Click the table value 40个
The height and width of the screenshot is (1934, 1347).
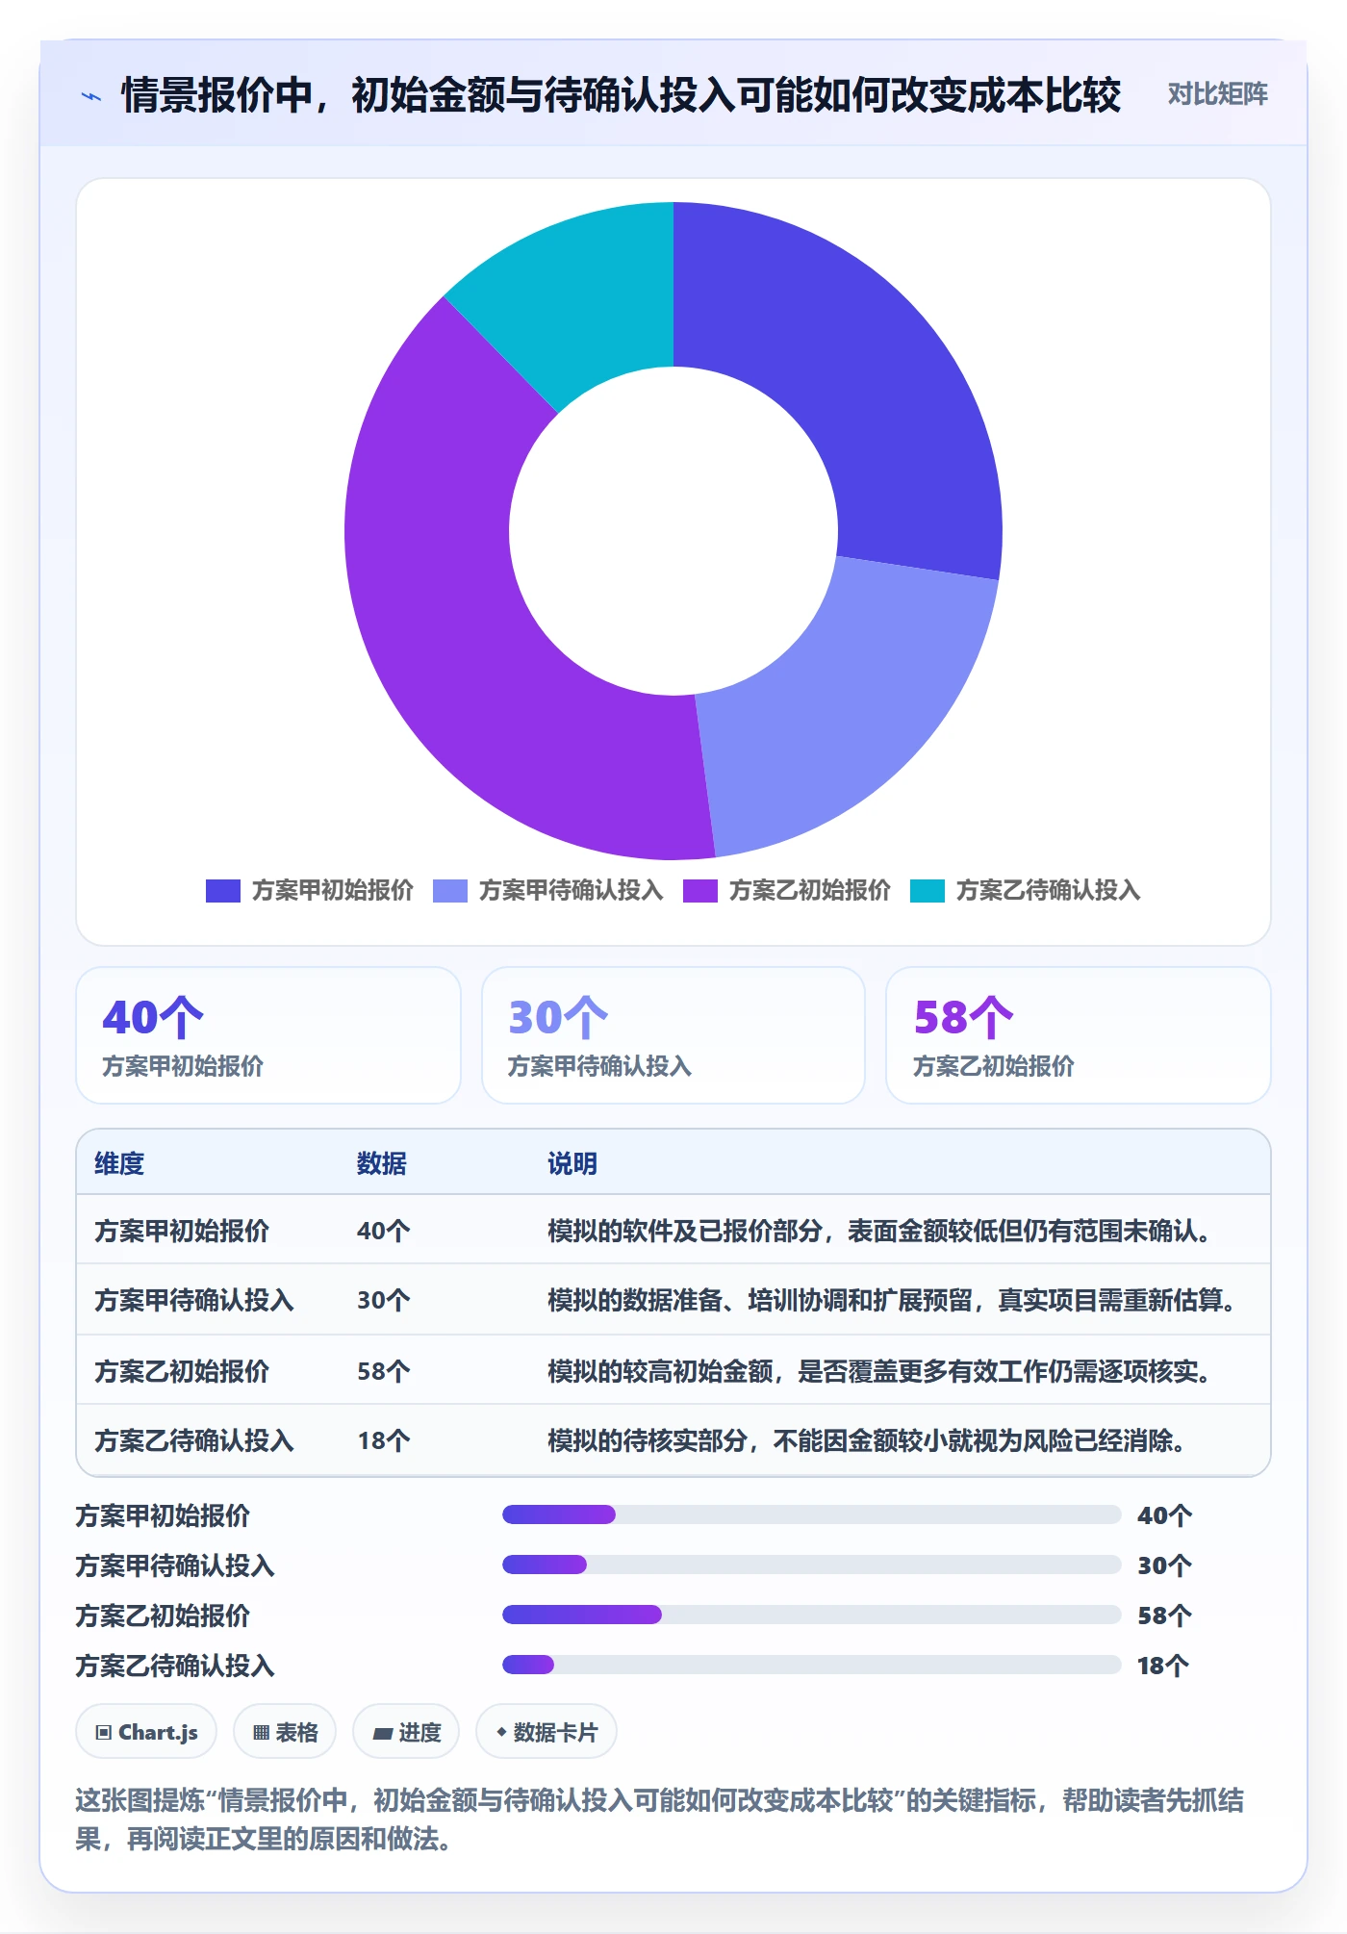pos(384,1231)
